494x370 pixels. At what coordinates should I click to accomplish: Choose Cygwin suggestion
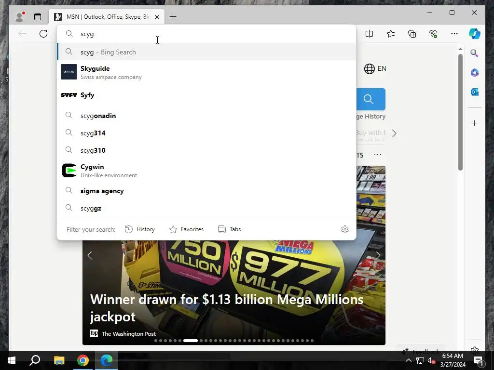pos(206,171)
